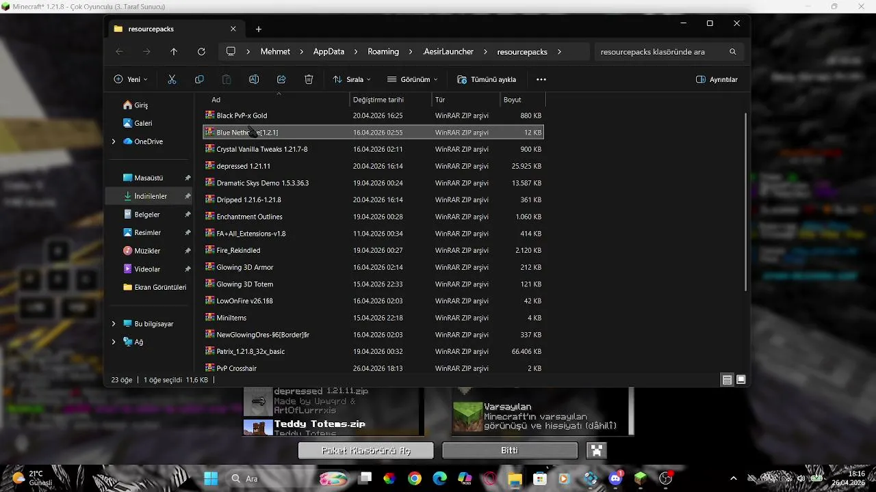The width and height of the screenshot is (876, 492).
Task: Open the Yeni (New) dropdown
Action: click(130, 79)
